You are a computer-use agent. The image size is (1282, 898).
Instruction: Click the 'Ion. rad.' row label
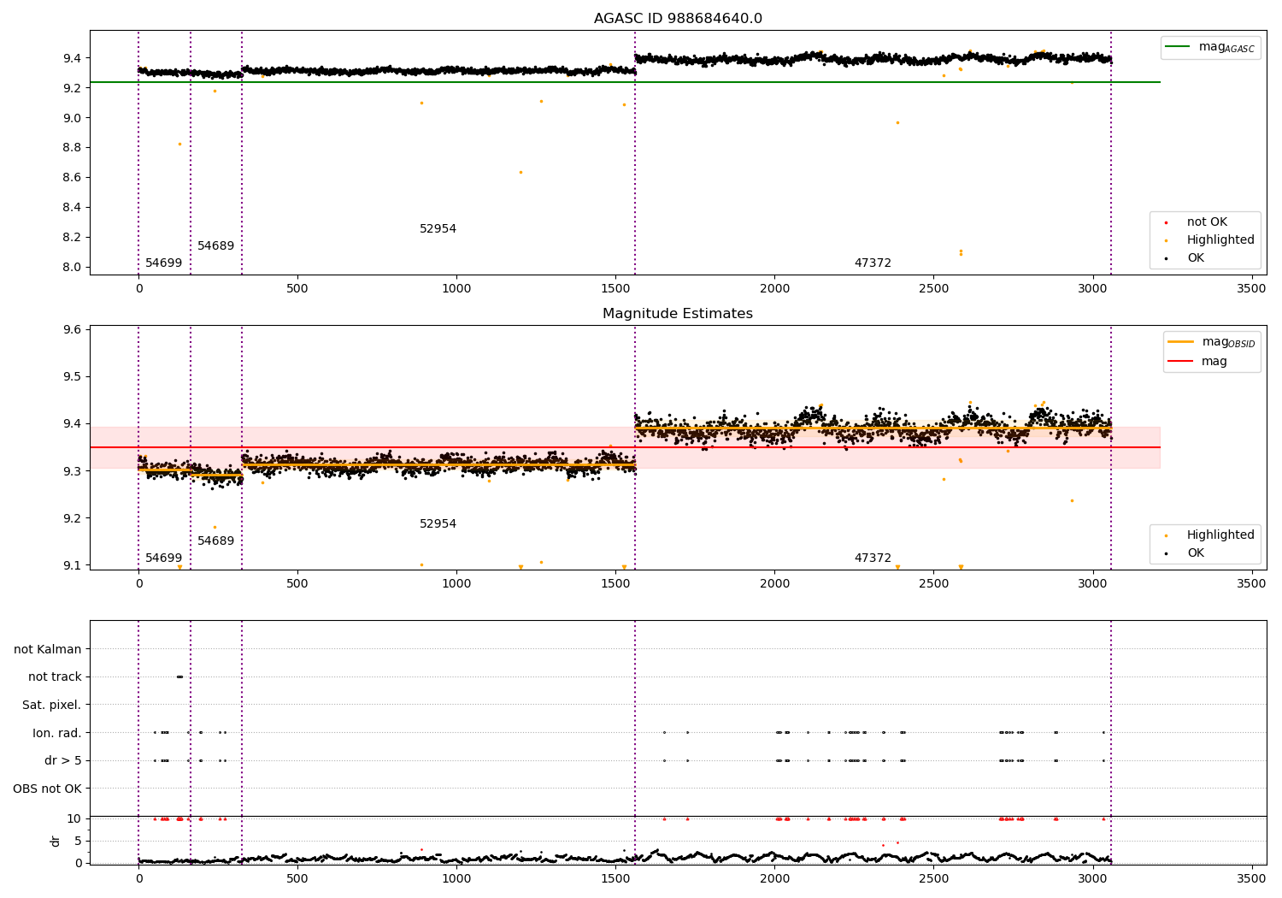[57, 734]
